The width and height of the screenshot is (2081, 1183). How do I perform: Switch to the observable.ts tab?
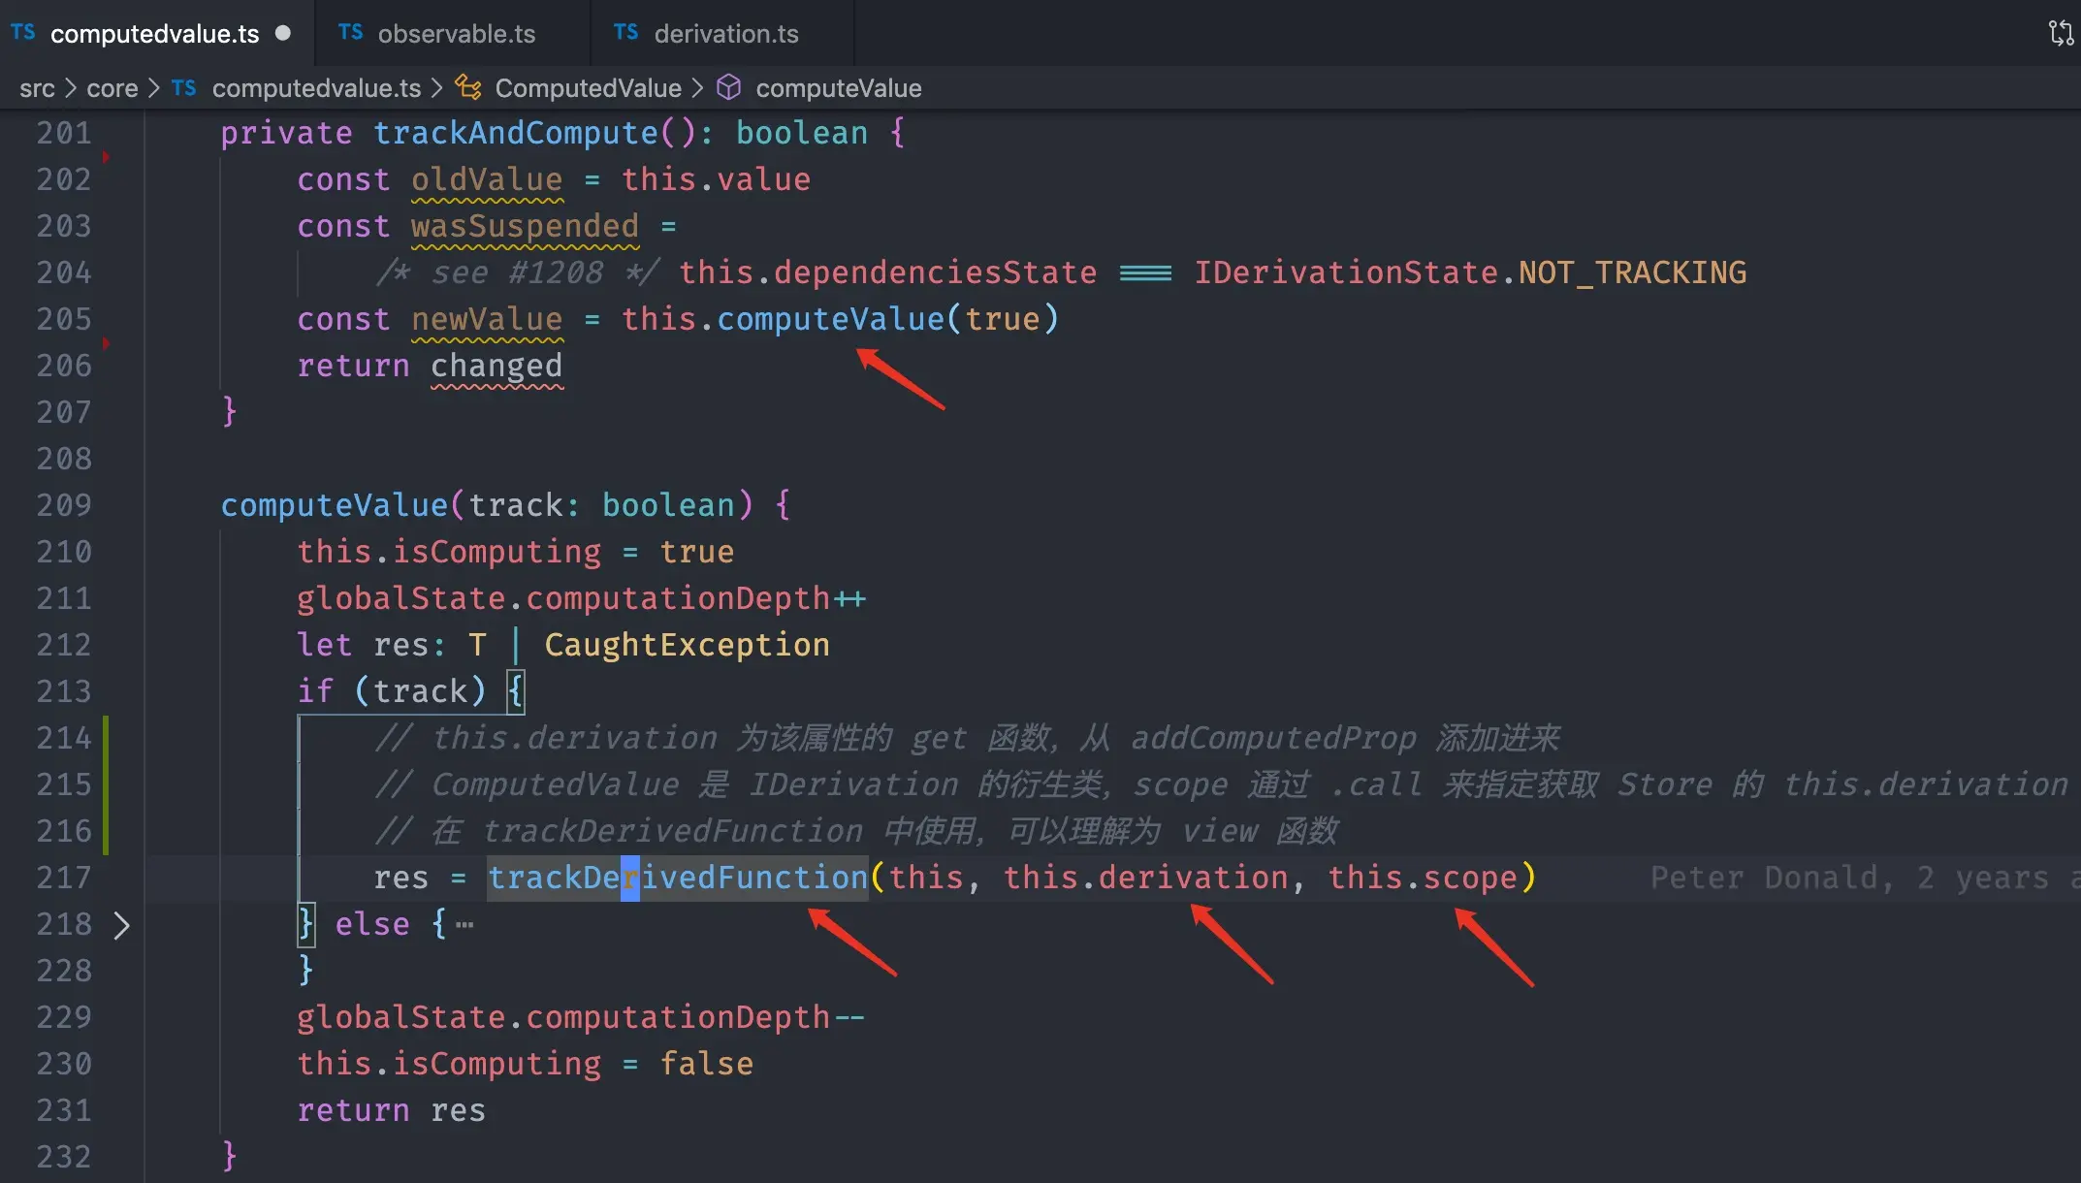tap(456, 34)
